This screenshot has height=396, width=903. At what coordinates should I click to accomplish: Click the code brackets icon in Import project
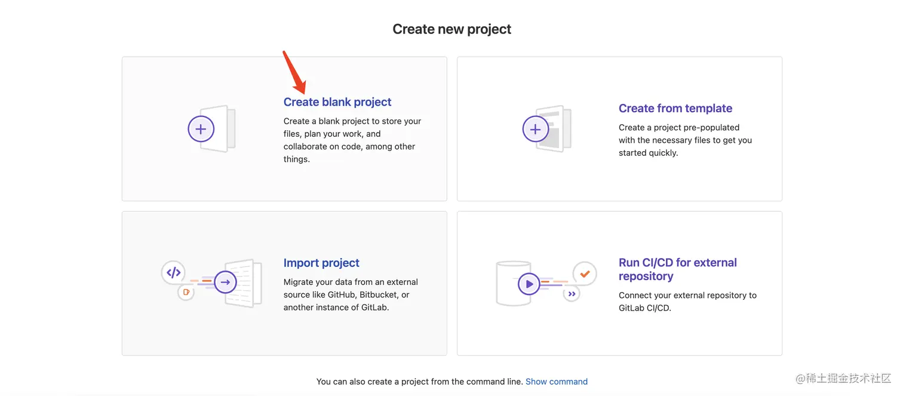pyautogui.click(x=174, y=273)
